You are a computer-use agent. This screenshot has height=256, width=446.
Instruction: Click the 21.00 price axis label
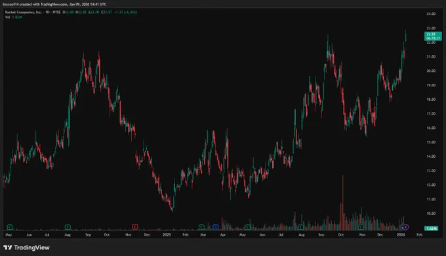tap(431, 57)
